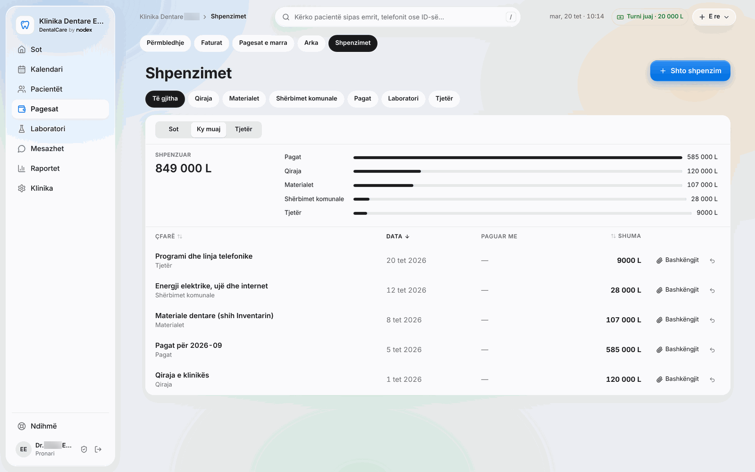Viewport: 755px width, 472px height.
Task: Click Shto shpenzim button
Action: point(690,71)
